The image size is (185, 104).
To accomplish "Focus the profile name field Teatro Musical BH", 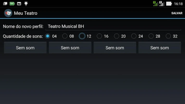I will (x=113, y=27).
